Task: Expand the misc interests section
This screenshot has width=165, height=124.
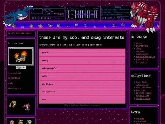Action: [82, 100]
